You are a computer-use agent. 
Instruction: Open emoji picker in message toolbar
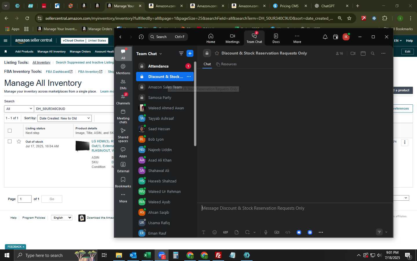214,232
